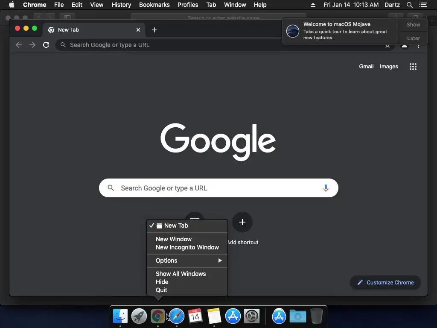
Task: Open the History menu
Action: point(121,5)
